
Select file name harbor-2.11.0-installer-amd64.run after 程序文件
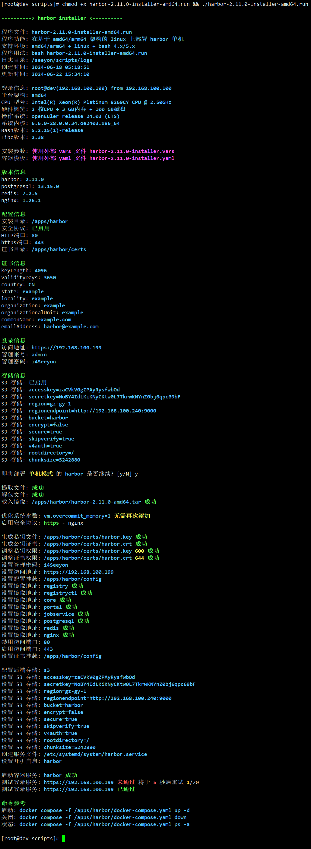click(x=81, y=32)
